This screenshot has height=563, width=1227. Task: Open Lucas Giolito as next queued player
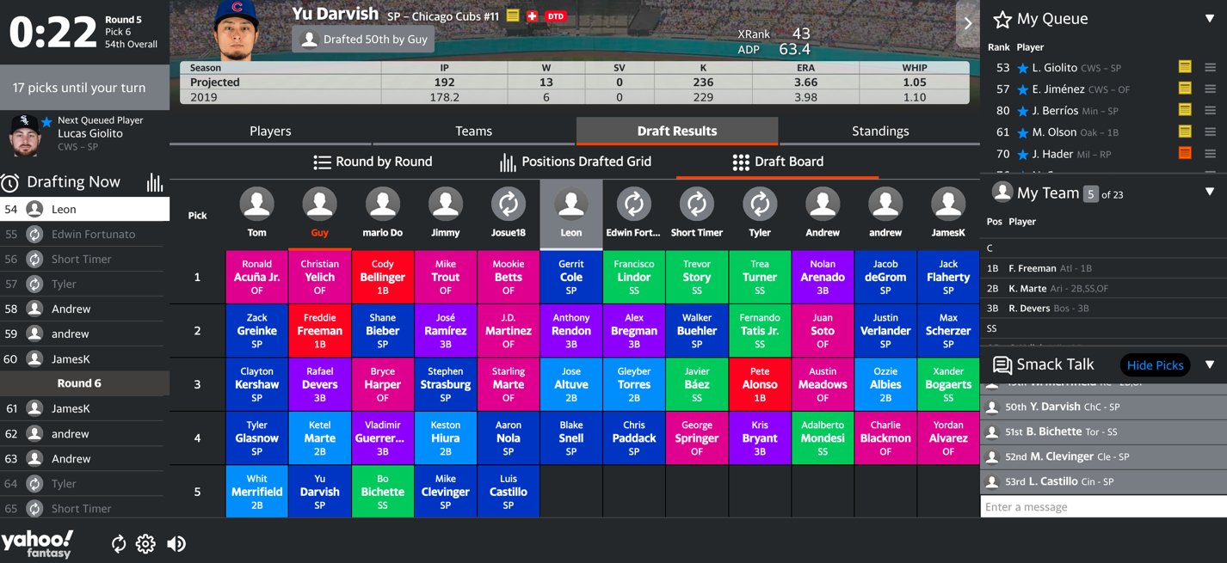(84, 134)
